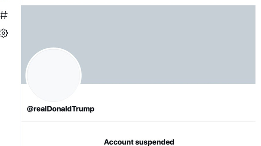Click the white circle overlapping the banner
The image size is (261, 146).
(54, 75)
